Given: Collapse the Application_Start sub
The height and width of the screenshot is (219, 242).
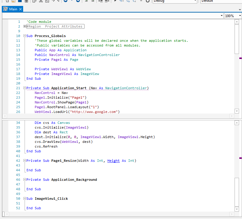Looking at the screenshot, I should tap(25, 88).
